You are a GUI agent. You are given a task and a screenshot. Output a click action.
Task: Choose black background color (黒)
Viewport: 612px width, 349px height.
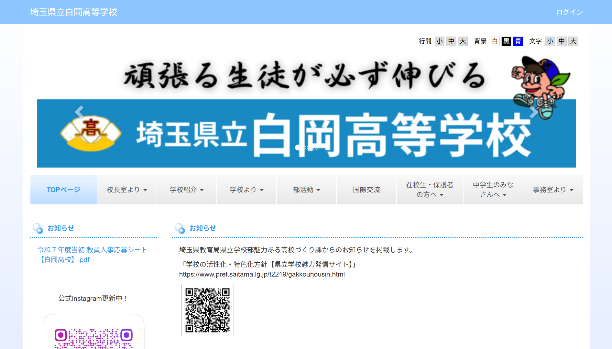[506, 41]
